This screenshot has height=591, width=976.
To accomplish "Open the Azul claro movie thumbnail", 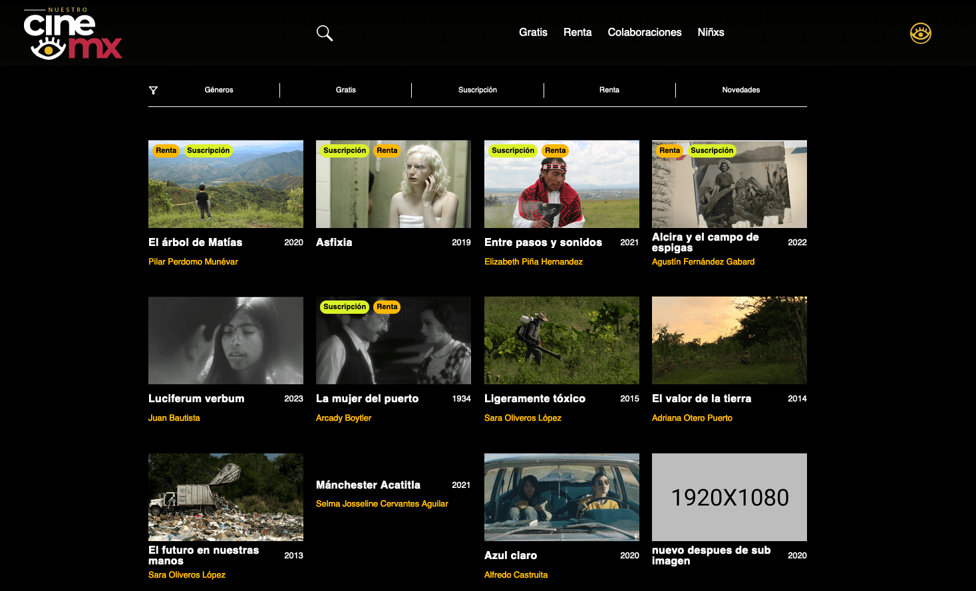I will [x=562, y=497].
